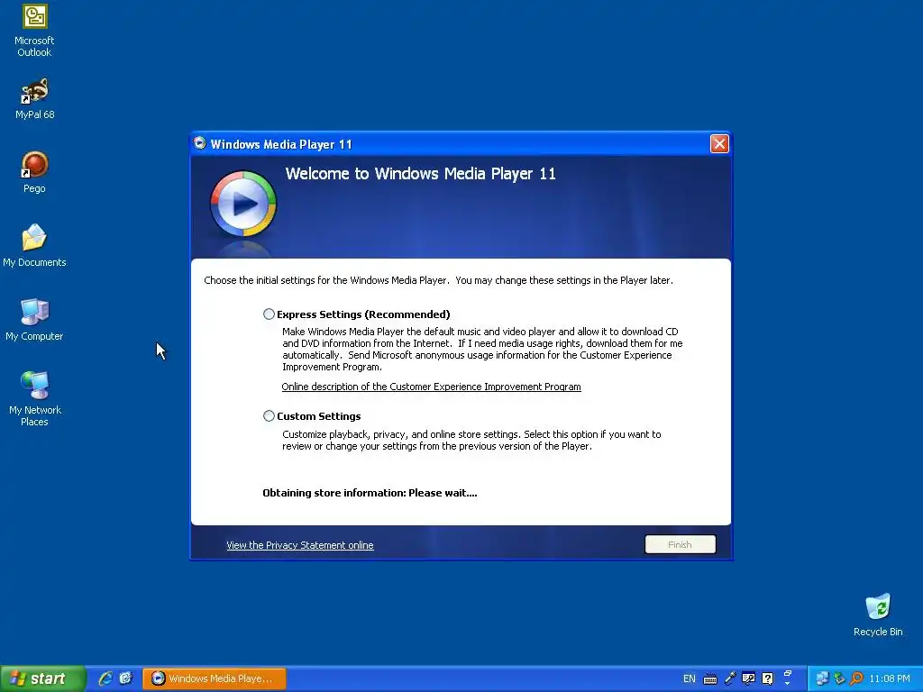
Task: Choose Custom Settings radio button
Action: [269, 416]
